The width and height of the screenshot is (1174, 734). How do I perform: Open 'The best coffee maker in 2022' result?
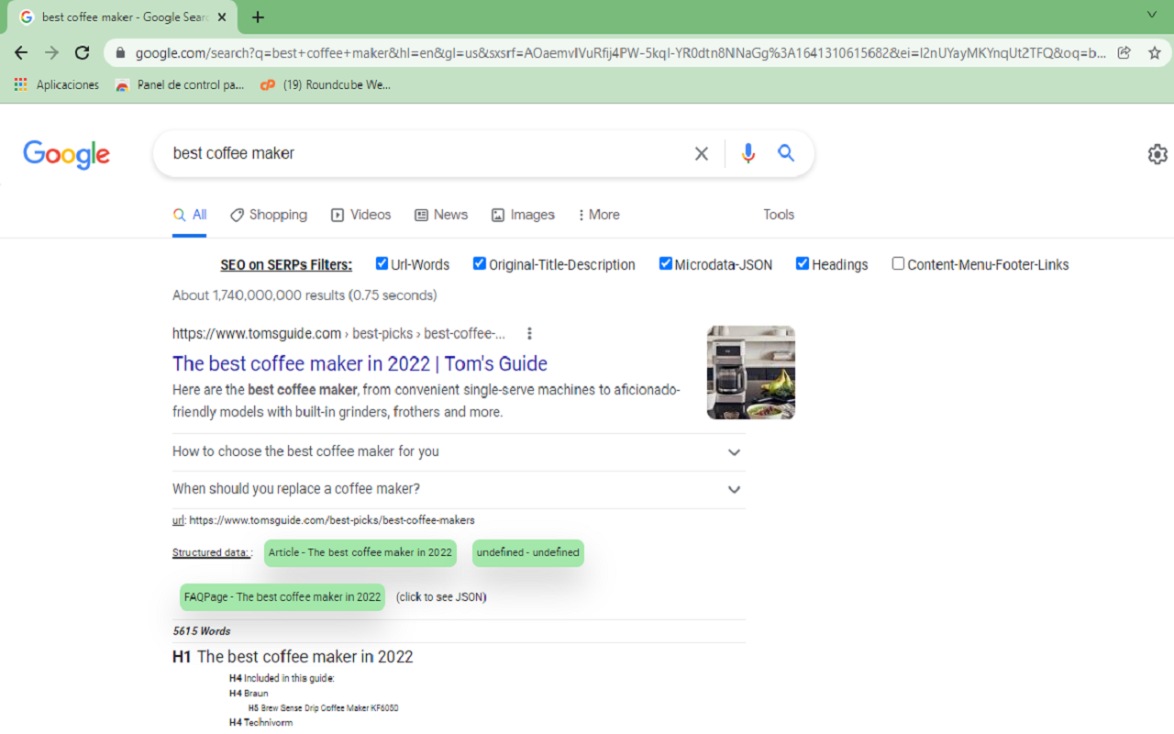pyautogui.click(x=360, y=363)
